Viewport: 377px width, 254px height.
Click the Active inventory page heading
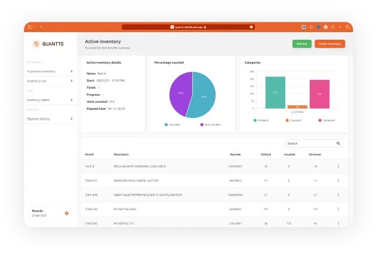click(103, 41)
